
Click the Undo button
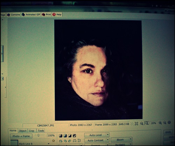click(168, 132)
